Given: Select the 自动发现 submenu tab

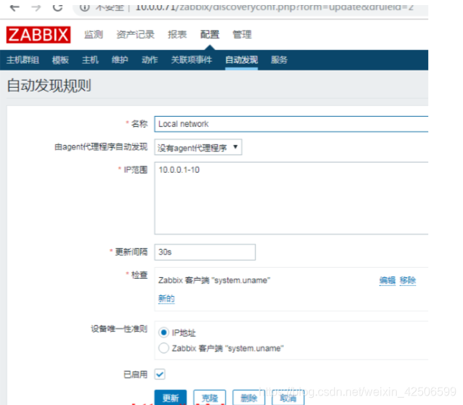Looking at the screenshot, I should (241, 60).
